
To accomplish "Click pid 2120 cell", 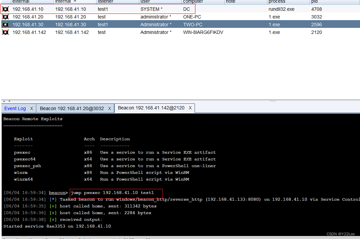I will (317, 32).
